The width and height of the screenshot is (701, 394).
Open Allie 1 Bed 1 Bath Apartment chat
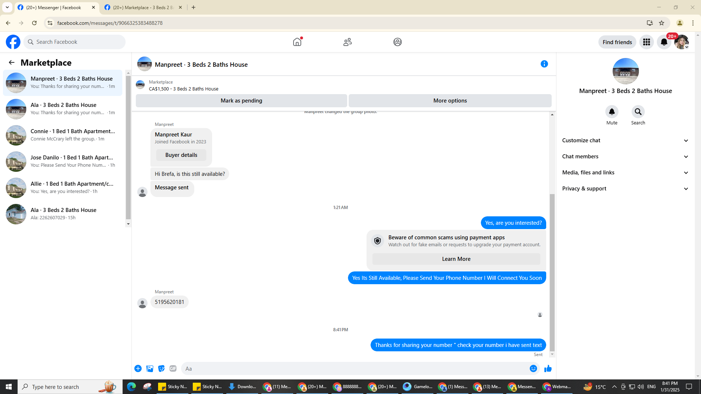coord(63,188)
